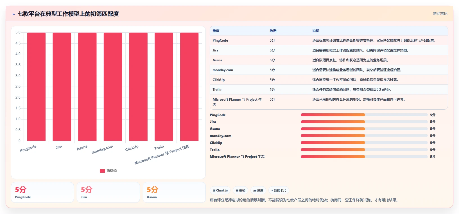459x214 pixels.
Task: Open the Asana 5分 data card
Action: (x=174, y=192)
